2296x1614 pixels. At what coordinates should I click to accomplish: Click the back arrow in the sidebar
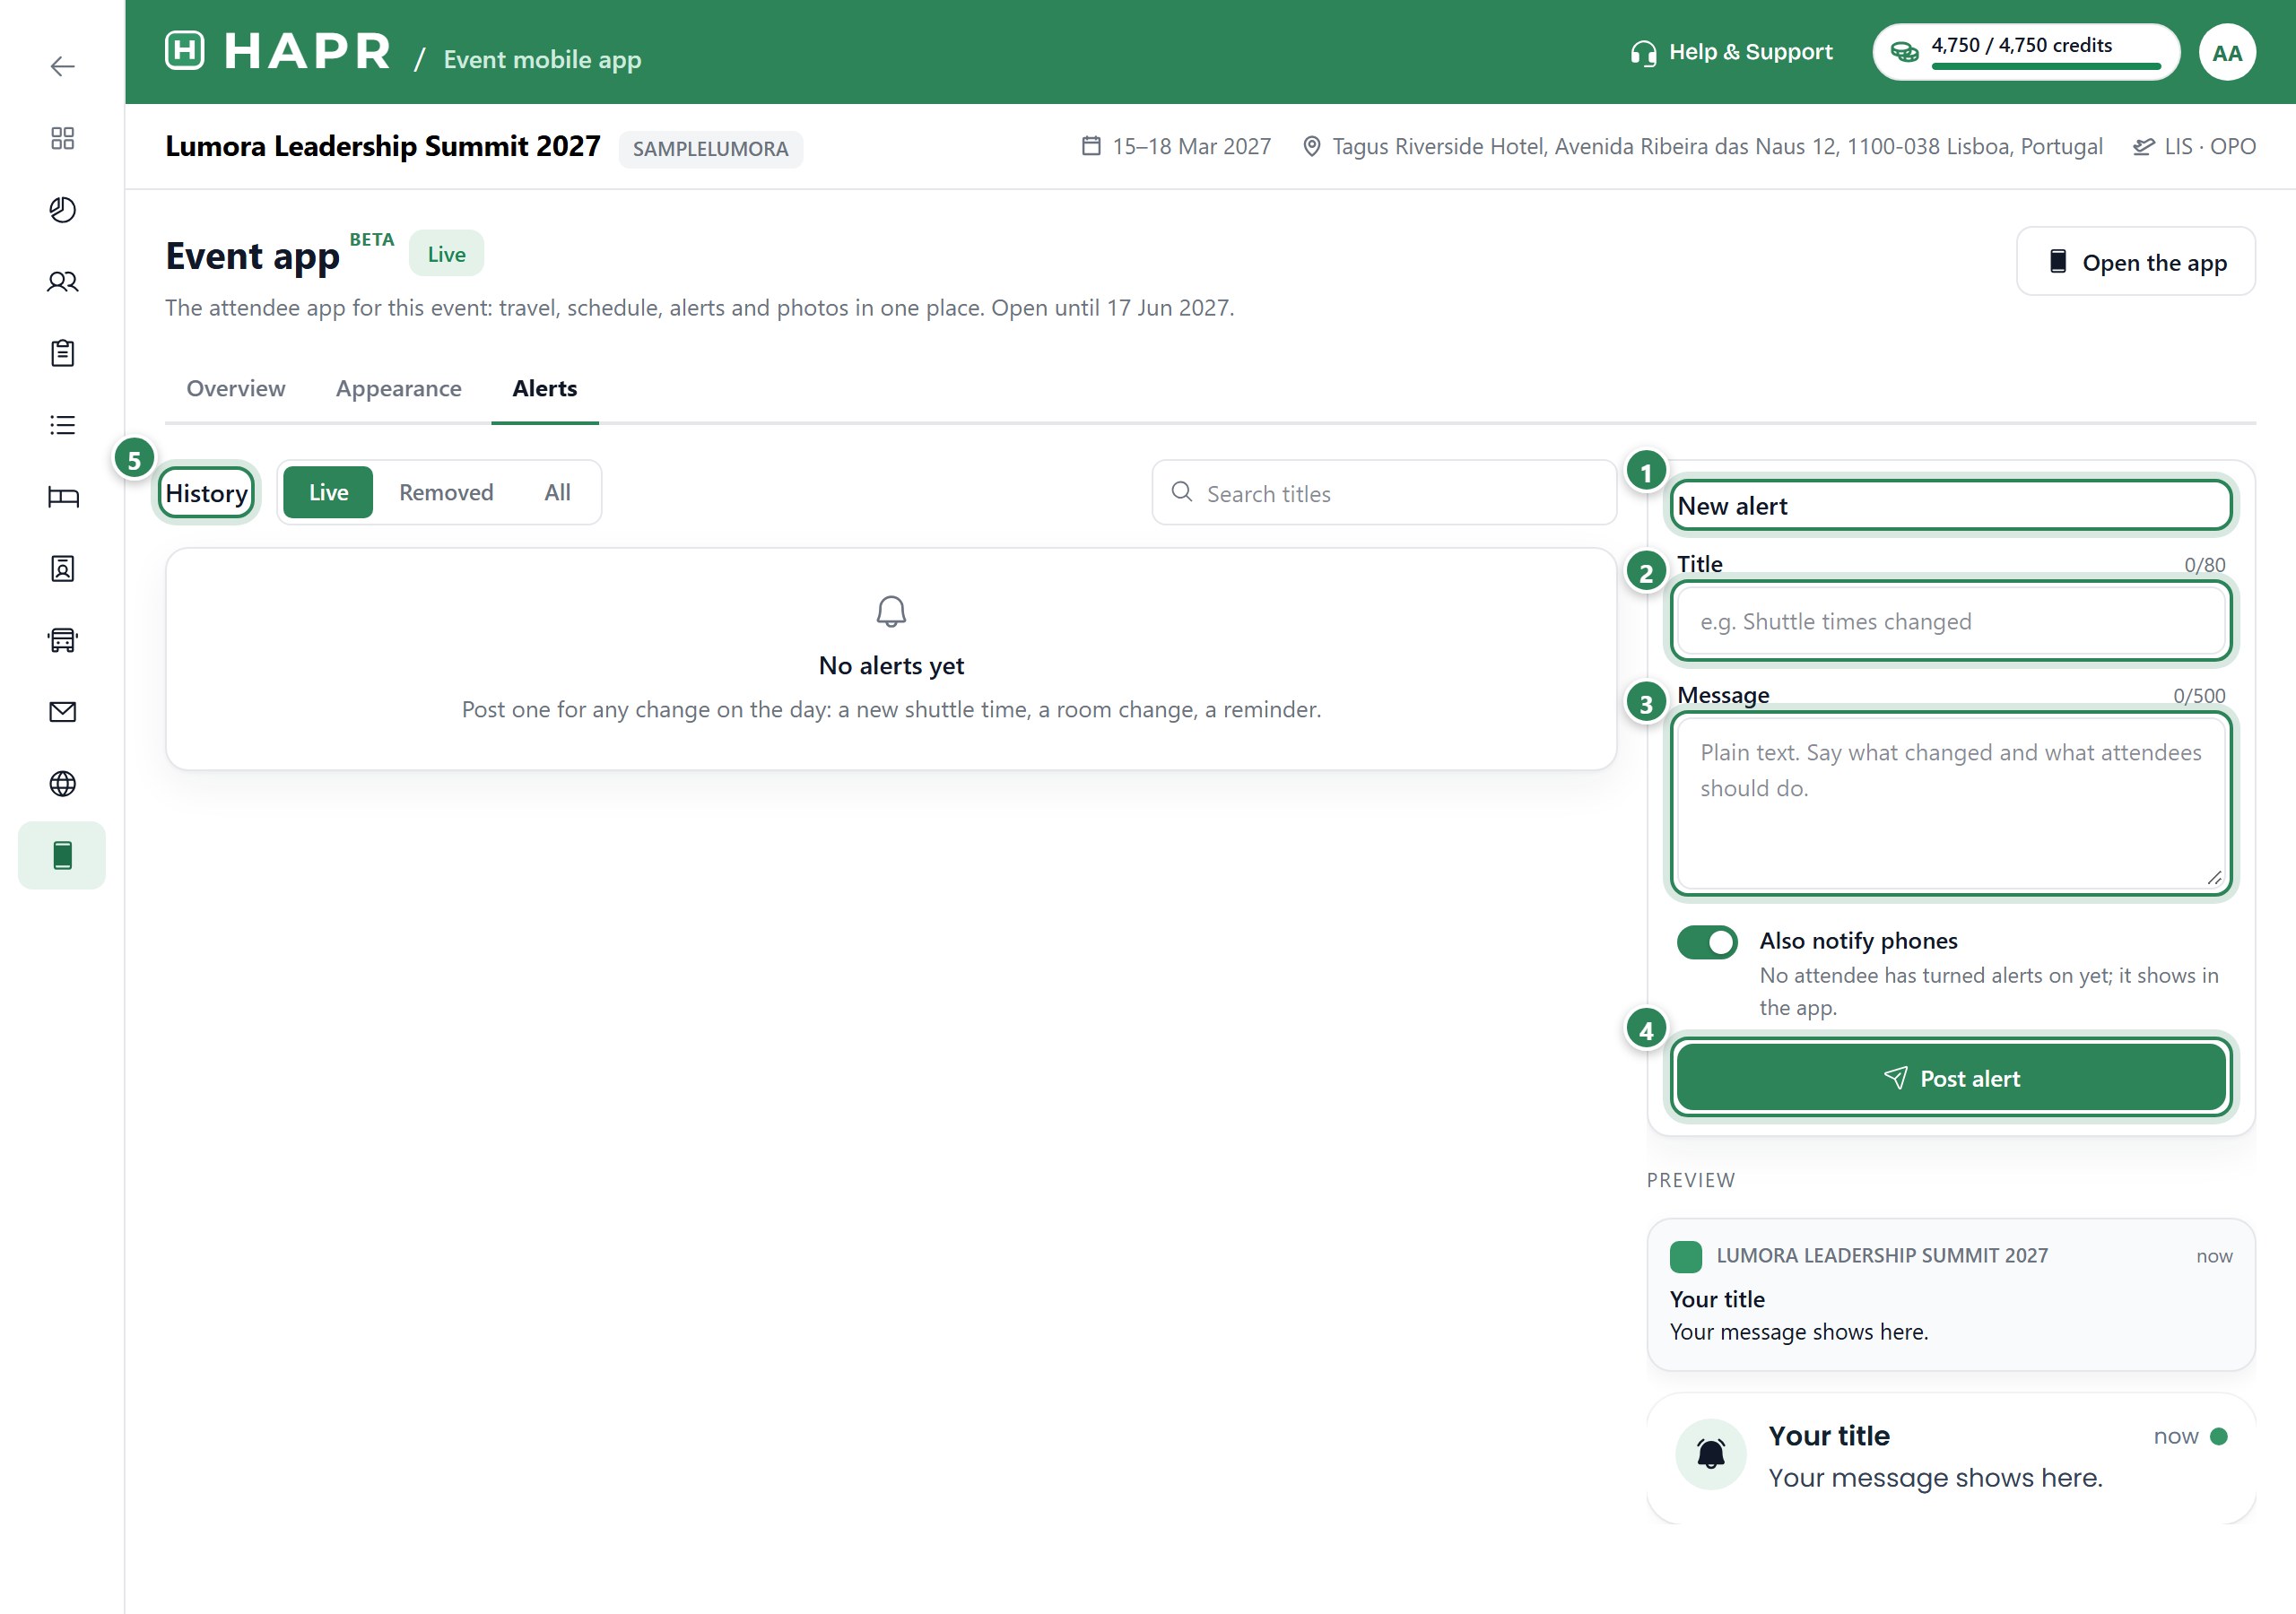tap(62, 66)
